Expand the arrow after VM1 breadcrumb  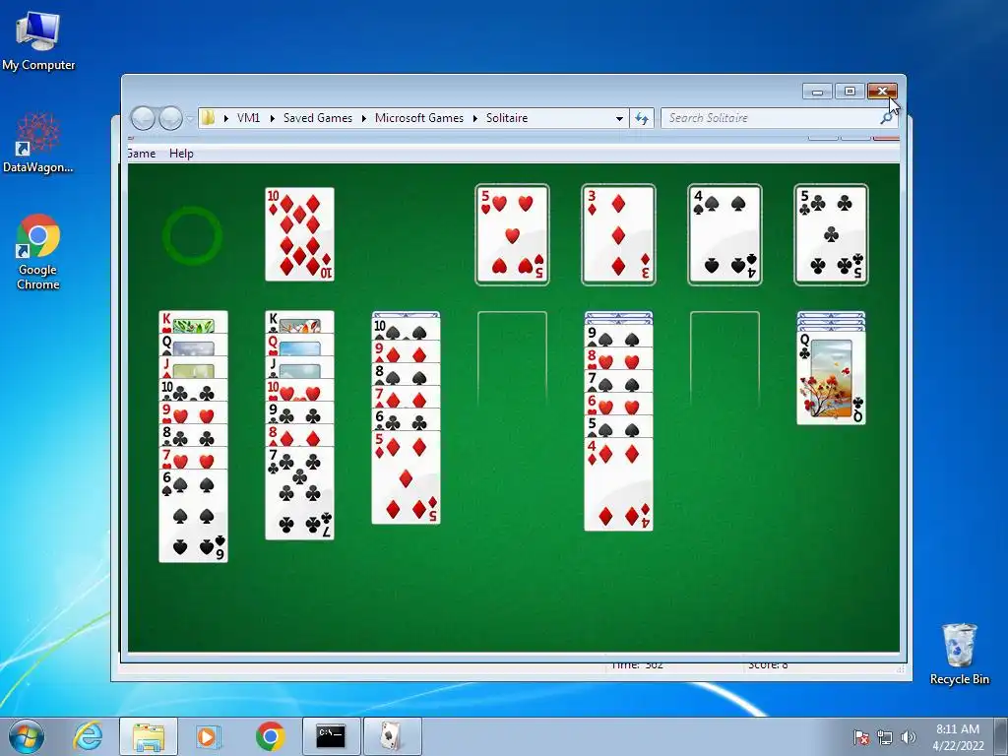(272, 118)
